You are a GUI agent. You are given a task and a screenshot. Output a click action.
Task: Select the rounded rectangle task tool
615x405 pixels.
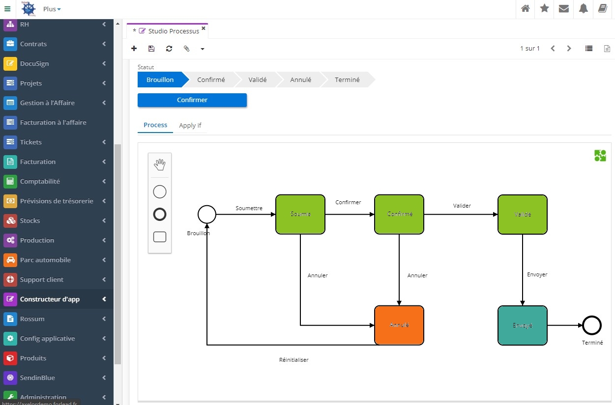pyautogui.click(x=159, y=237)
